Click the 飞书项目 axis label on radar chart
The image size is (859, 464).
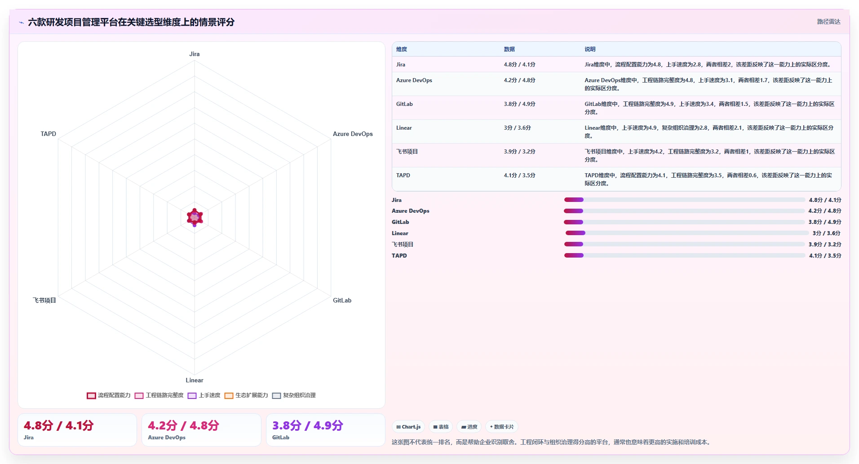pos(44,300)
